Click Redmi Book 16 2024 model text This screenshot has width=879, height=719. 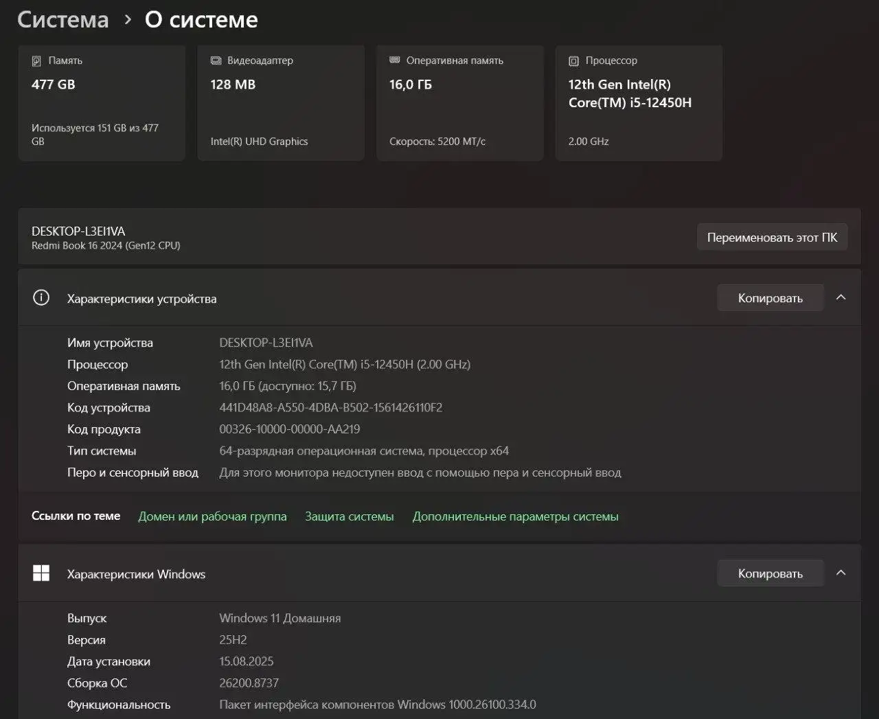click(x=106, y=246)
